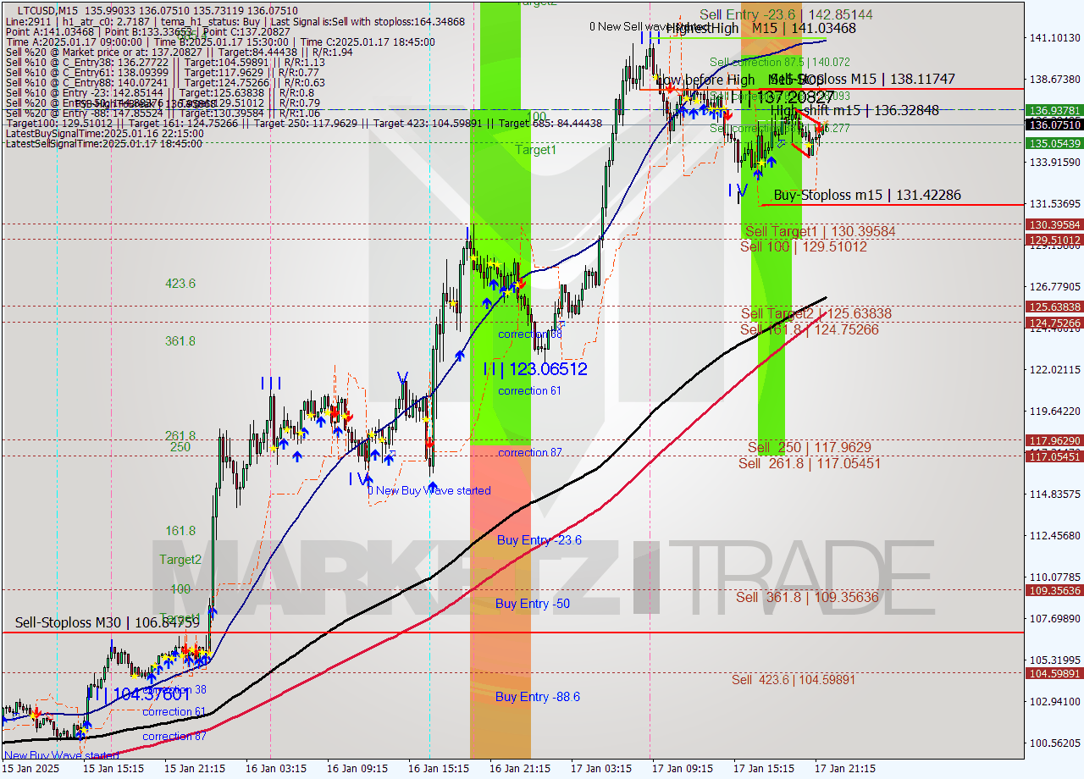The height and width of the screenshot is (779, 1084).
Task: Click the black 136.07510 current price tag
Action: point(1054,124)
